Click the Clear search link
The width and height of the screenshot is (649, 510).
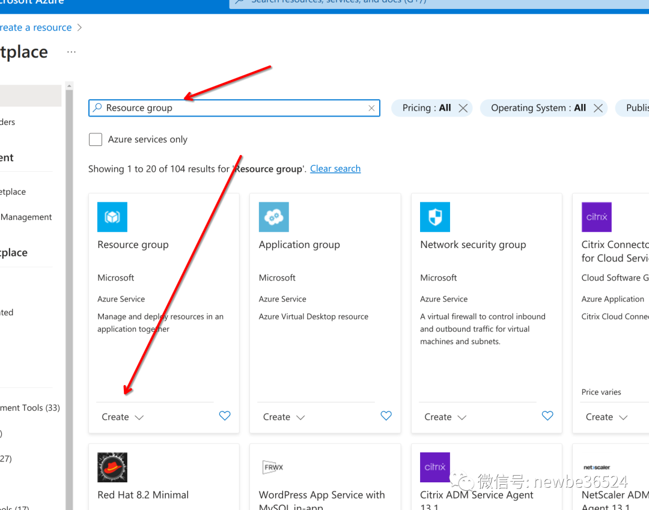335,169
